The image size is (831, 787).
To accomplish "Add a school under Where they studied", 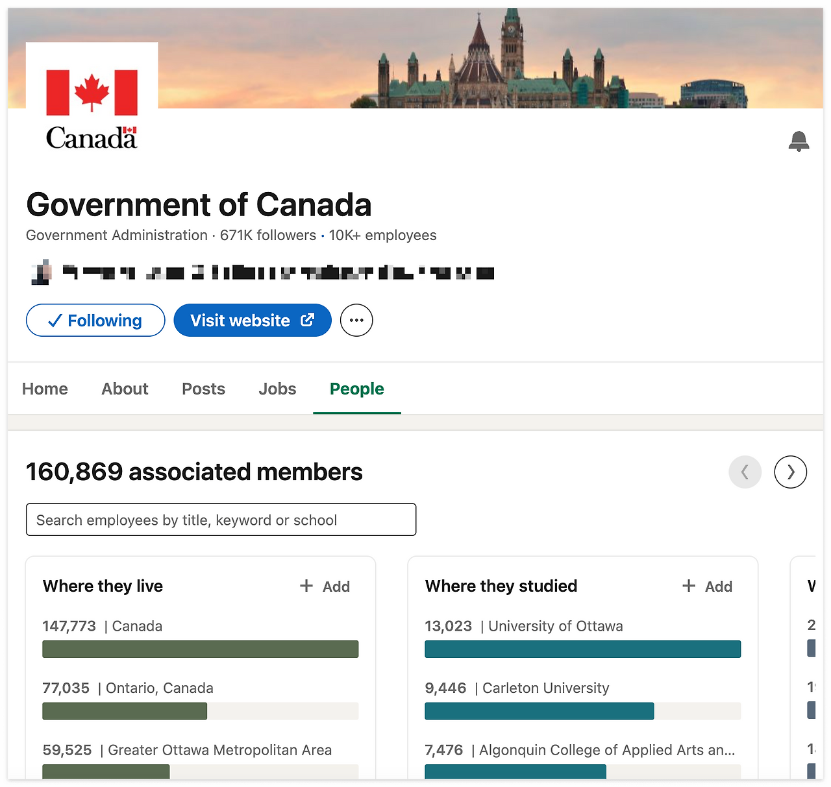I will [707, 587].
